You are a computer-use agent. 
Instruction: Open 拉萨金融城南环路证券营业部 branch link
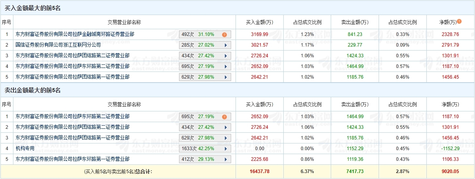(75, 35)
